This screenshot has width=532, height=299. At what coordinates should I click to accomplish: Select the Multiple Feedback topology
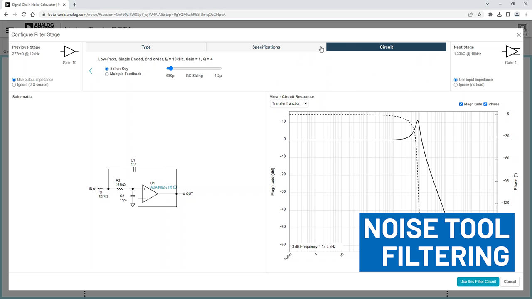point(107,74)
